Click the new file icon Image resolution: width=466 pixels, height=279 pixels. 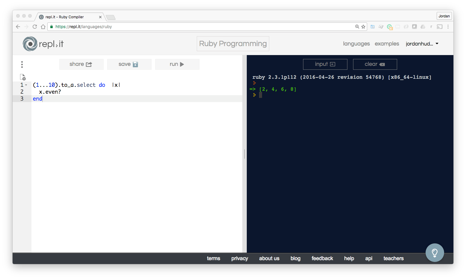coord(23,77)
